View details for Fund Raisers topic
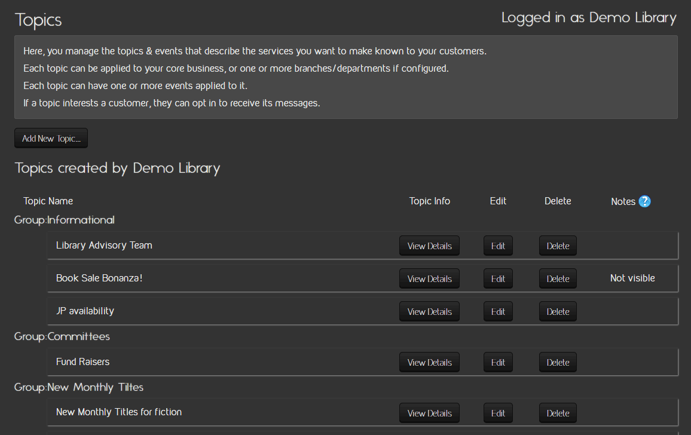 [x=429, y=362]
